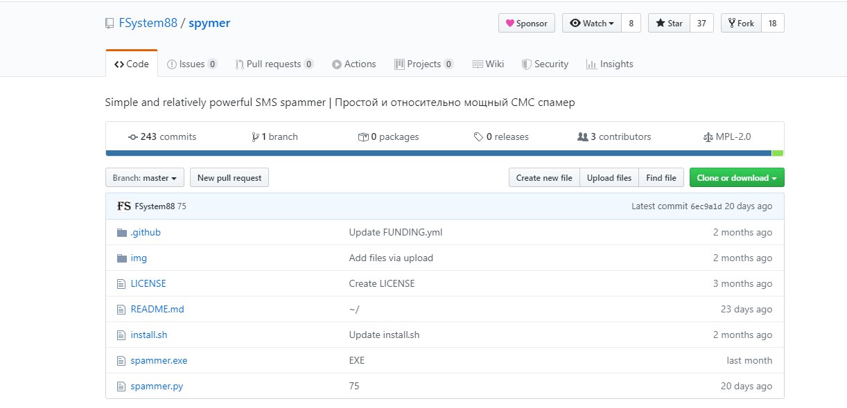The height and width of the screenshot is (408, 847).
Task: Open the 'Create LICENSE' commit message
Action: 382,284
